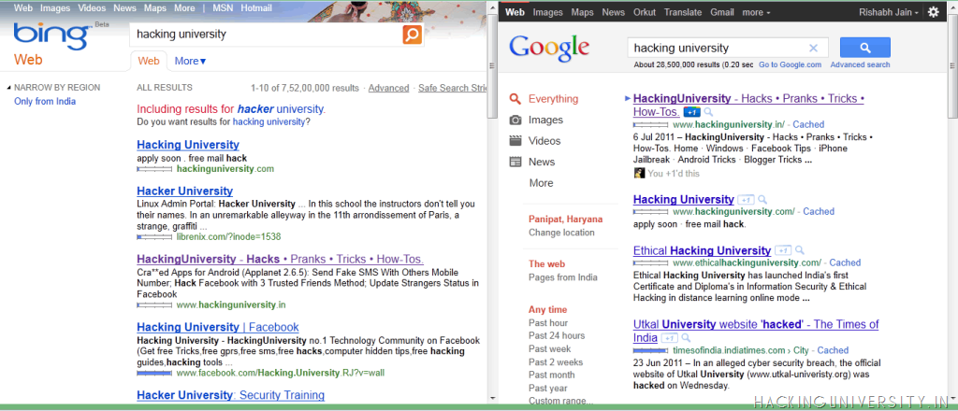The width and height of the screenshot is (958, 411).
Task: Expand More search types in Google sidebar
Action: (x=541, y=183)
